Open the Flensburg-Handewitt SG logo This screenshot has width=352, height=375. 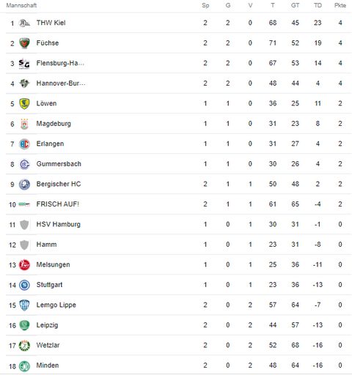point(24,64)
